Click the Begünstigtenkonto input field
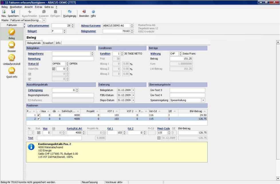The height and width of the screenshot is (184, 280). pyautogui.click(x=73, y=95)
